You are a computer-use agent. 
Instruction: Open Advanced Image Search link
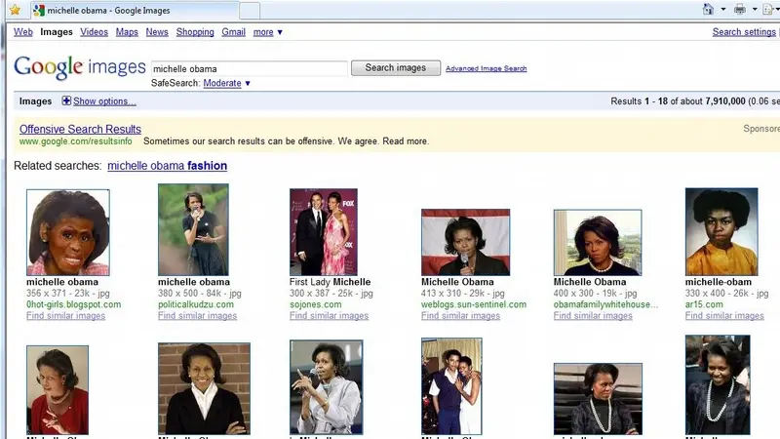coord(486,68)
